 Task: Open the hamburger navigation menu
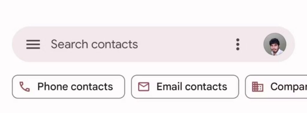point(33,45)
